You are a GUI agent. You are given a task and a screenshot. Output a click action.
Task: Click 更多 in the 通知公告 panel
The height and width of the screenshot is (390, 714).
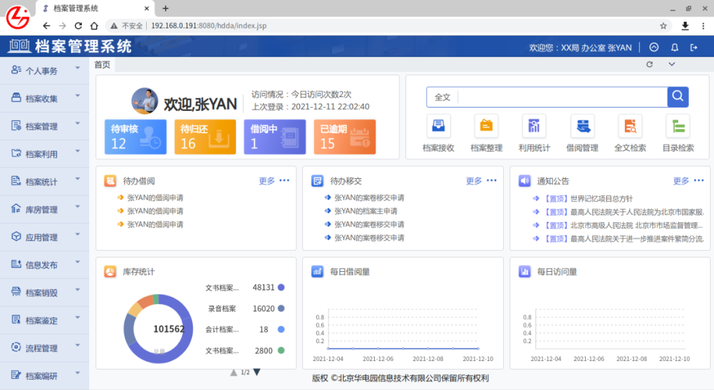pyautogui.click(x=681, y=181)
